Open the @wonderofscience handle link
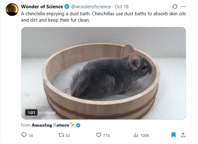Screen dimensions: 198x144 tap(91, 7)
